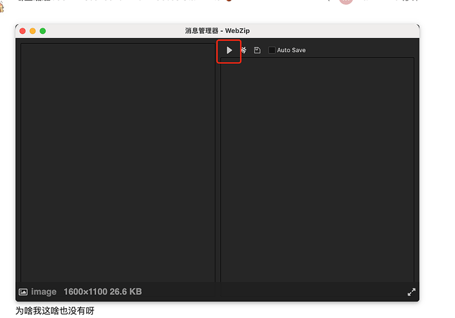Click the "消息管理器 - WebZip" window title
The width and height of the screenshot is (455, 318).
[218, 31]
